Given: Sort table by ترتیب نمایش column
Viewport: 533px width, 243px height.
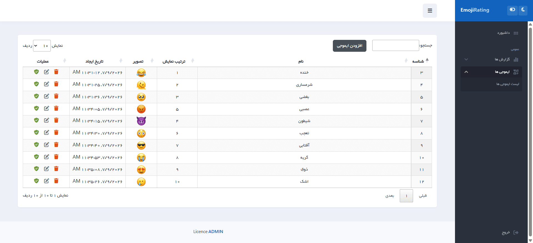Looking at the screenshot, I should tap(174, 61).
